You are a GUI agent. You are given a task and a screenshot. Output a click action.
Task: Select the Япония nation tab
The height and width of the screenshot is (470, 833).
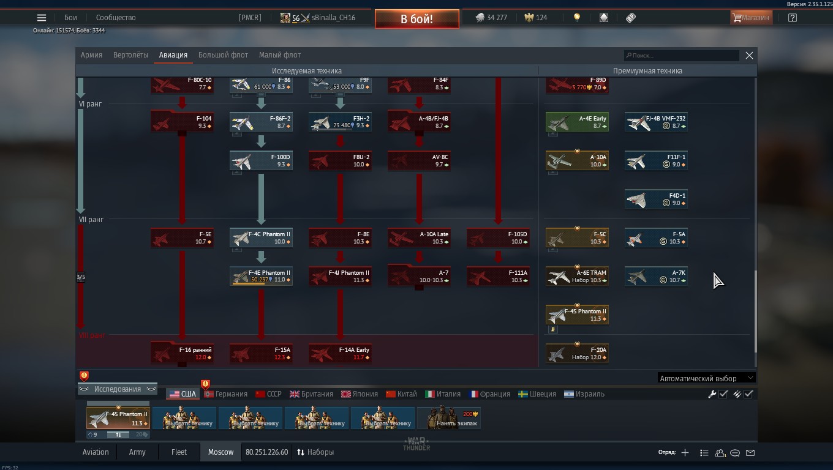[360, 394]
